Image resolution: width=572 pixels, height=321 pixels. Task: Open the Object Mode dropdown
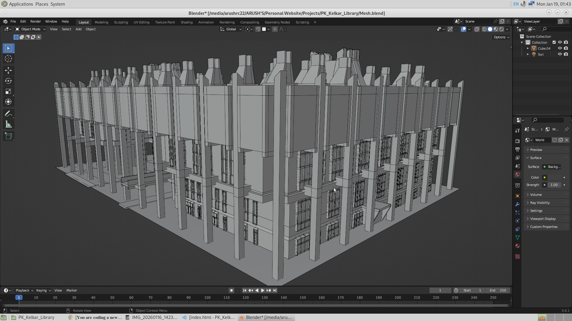tap(30, 29)
